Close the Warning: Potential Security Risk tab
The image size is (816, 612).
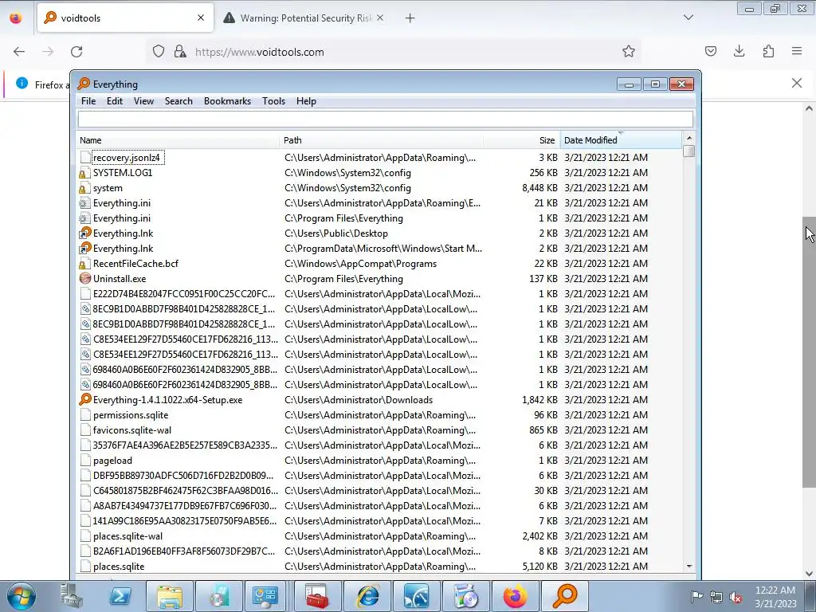[x=380, y=18]
